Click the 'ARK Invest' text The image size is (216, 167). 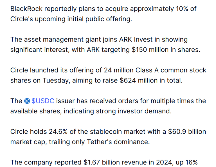[x=136, y=40]
